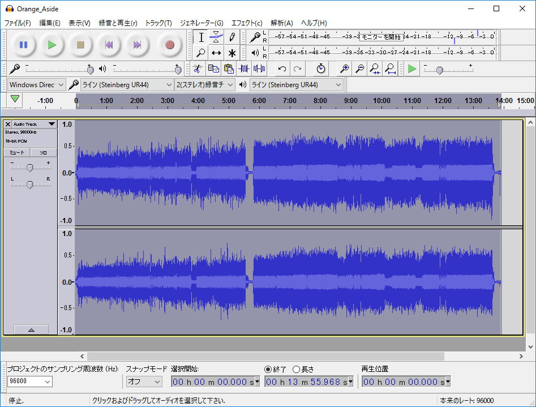Select the Envelope tool
Screen dimensions: 536x407
click(x=216, y=37)
